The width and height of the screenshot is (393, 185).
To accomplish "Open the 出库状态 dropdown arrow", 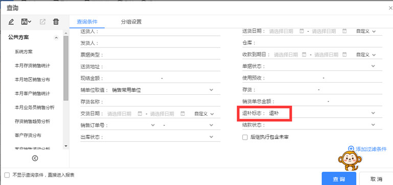I will (211, 137).
